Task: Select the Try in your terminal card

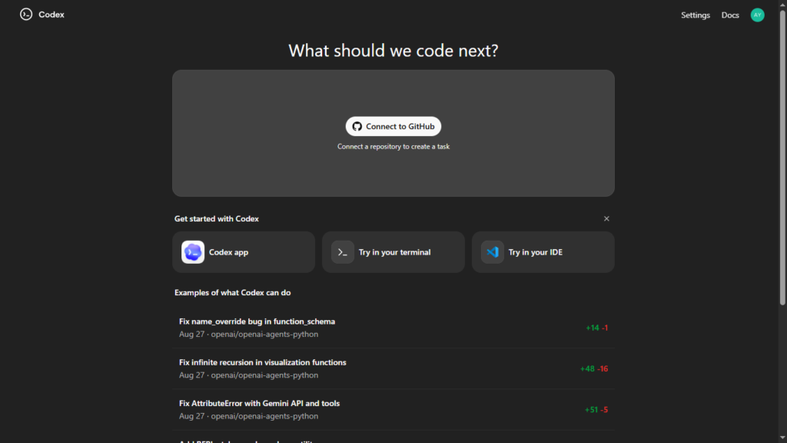Action: (393, 251)
